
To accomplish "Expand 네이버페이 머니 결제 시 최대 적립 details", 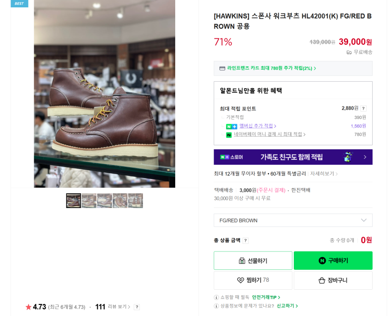I will point(269,134).
